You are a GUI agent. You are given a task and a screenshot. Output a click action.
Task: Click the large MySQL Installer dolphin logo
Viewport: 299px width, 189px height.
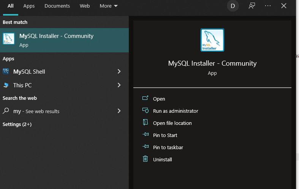coord(212,40)
